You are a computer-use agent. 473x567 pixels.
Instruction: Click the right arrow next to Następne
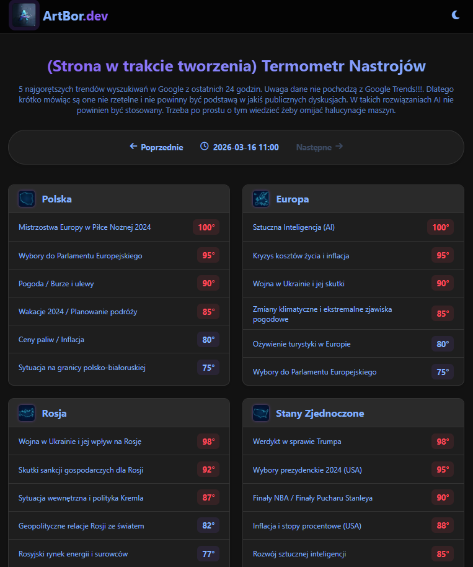tap(338, 147)
